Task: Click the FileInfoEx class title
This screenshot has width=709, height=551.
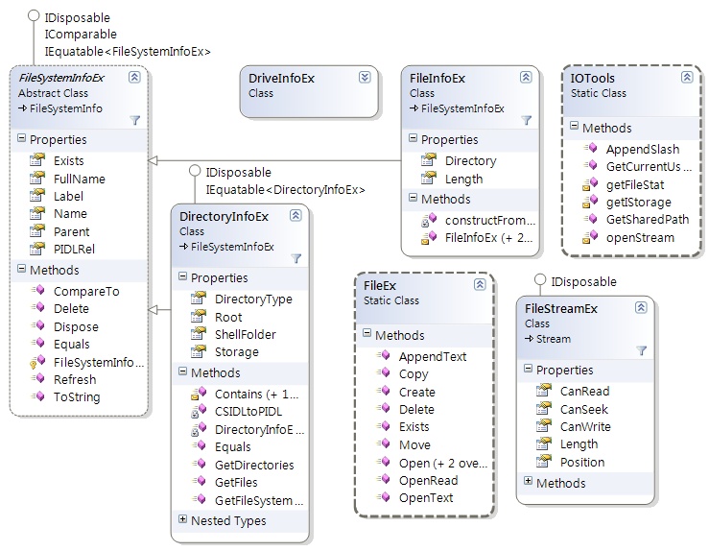Action: pyautogui.click(x=437, y=78)
